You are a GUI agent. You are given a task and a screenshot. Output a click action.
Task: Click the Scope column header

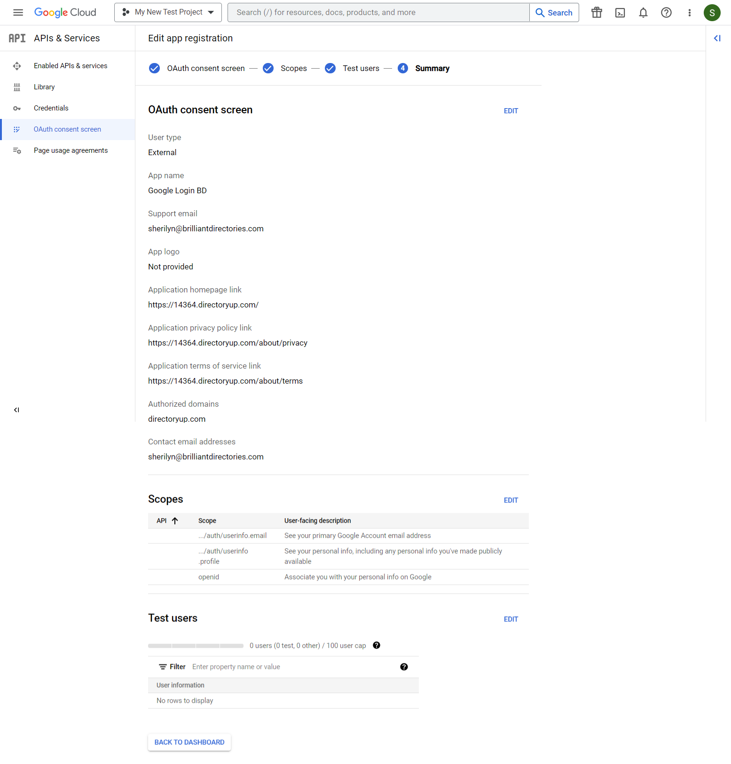(207, 520)
